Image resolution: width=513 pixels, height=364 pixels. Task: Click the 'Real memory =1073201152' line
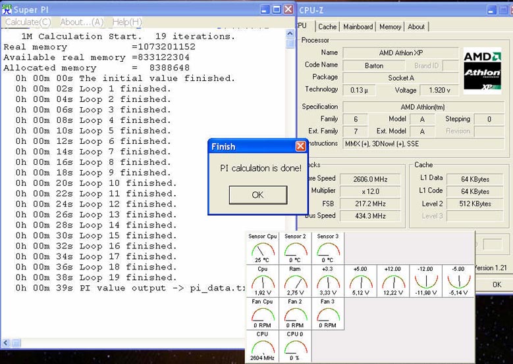point(99,47)
